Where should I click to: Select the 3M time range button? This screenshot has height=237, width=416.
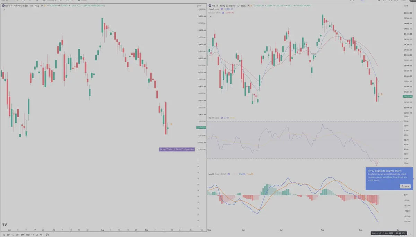click(x=18, y=235)
